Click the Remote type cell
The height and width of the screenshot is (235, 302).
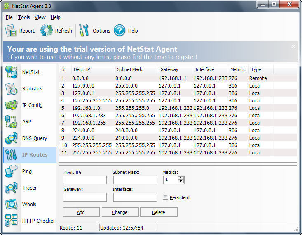coord(258,78)
